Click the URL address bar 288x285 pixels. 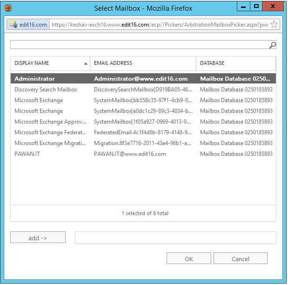pyautogui.click(x=160, y=24)
